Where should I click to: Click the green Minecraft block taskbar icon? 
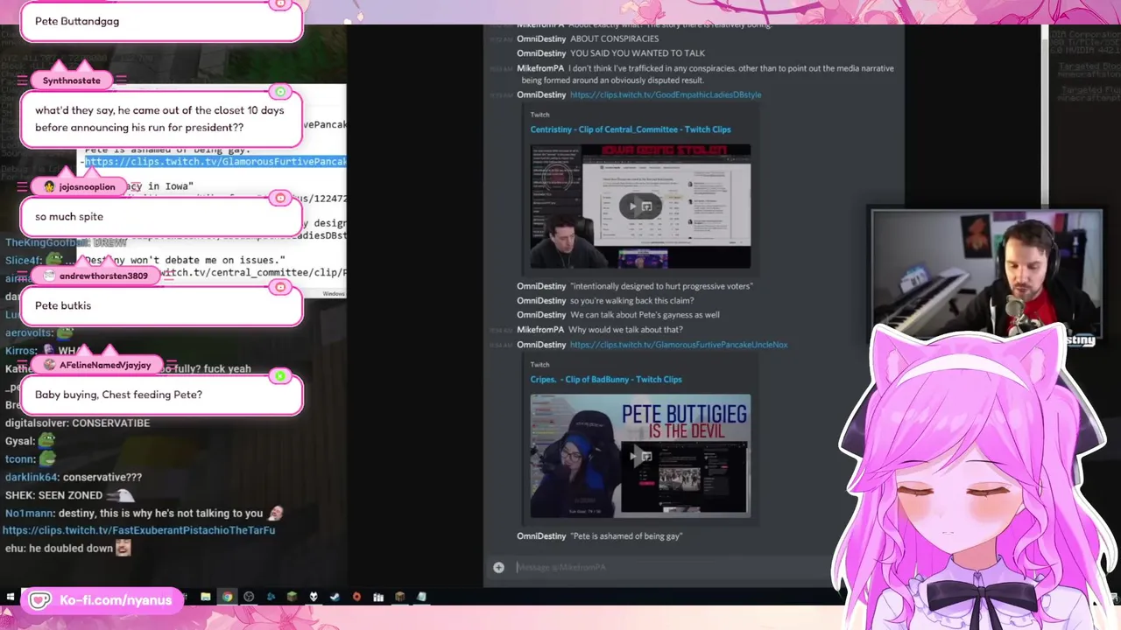[x=292, y=597]
